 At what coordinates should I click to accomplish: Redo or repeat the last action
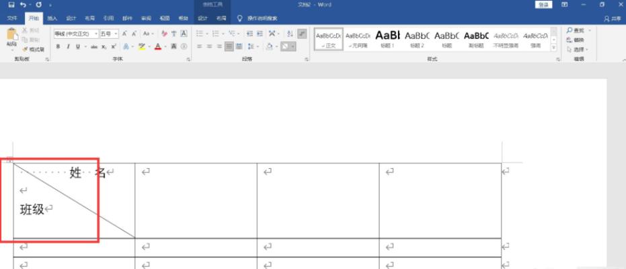click(39, 5)
